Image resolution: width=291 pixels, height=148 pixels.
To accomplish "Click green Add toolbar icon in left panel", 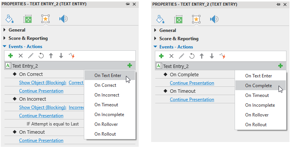I will coord(11,56).
